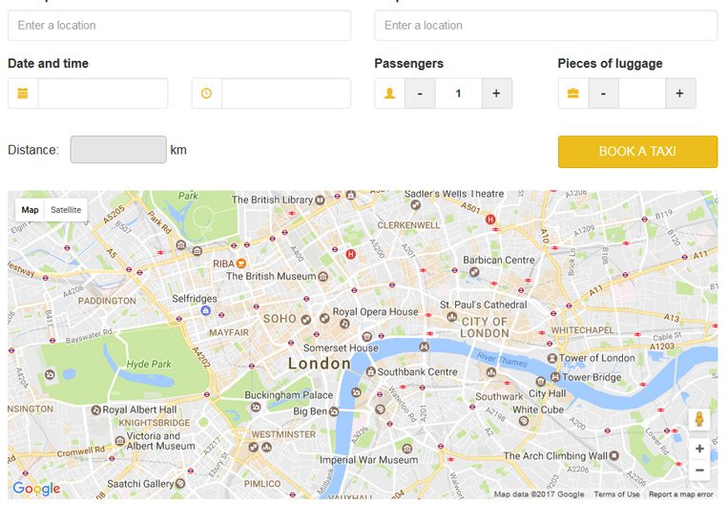Add one piece of luggage
Viewport: 728px width, 505px height.
pos(679,94)
